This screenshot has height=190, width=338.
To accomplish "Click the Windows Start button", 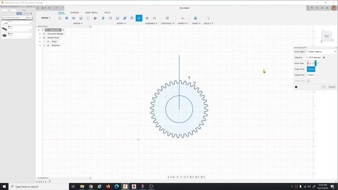I will (4, 186).
